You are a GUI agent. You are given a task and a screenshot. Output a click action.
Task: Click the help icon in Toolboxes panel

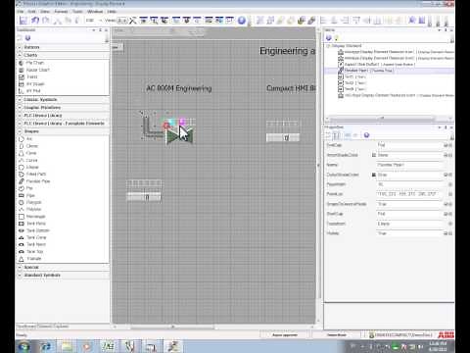27,38
